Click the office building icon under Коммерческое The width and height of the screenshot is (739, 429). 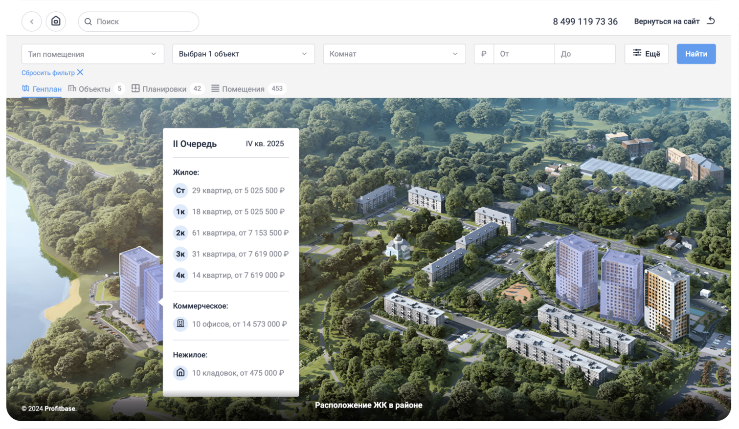tap(180, 324)
